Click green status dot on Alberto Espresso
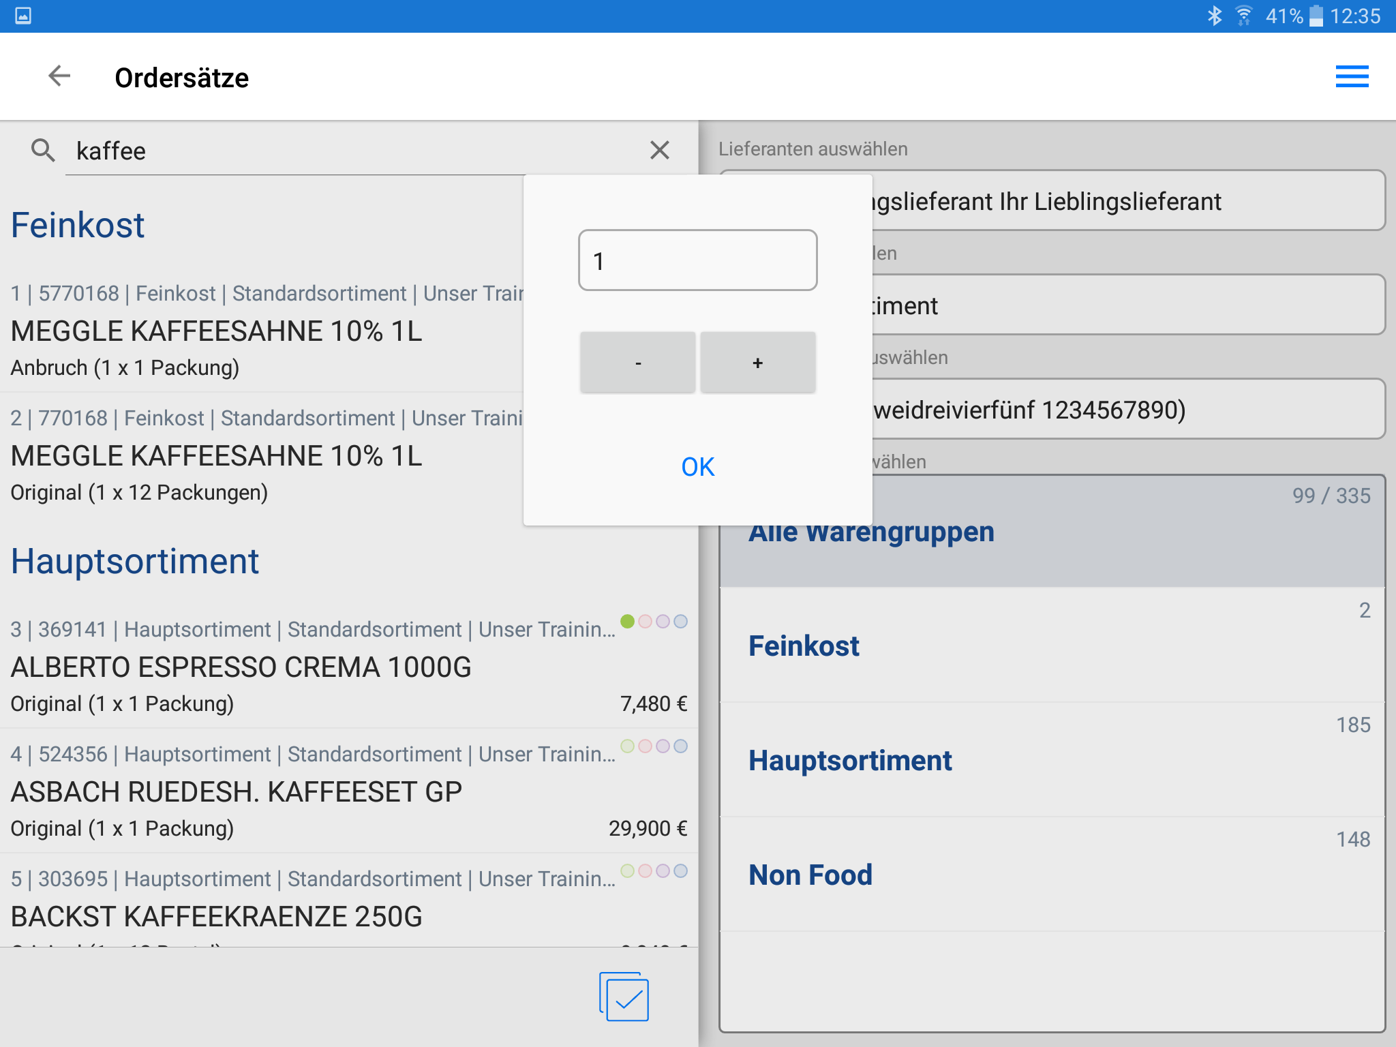Image resolution: width=1396 pixels, height=1047 pixels. [627, 621]
